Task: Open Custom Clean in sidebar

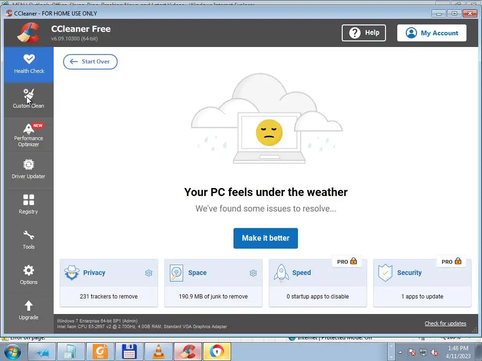Action: 29,99
